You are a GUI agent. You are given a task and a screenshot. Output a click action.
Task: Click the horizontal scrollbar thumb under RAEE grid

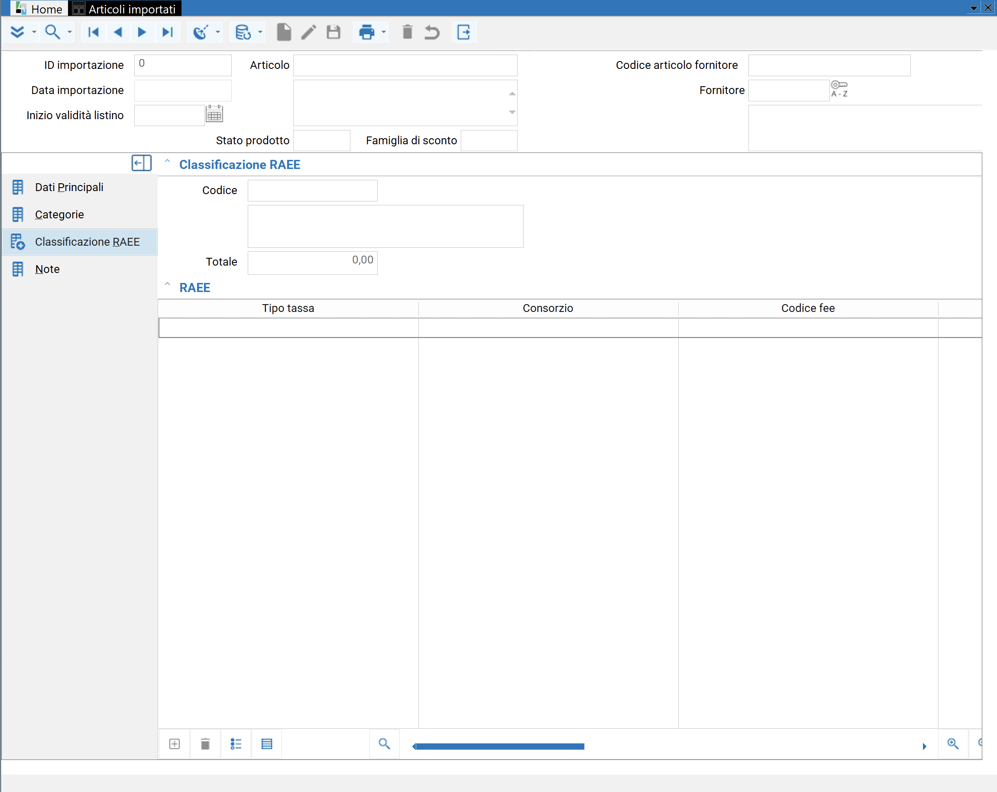coord(500,746)
